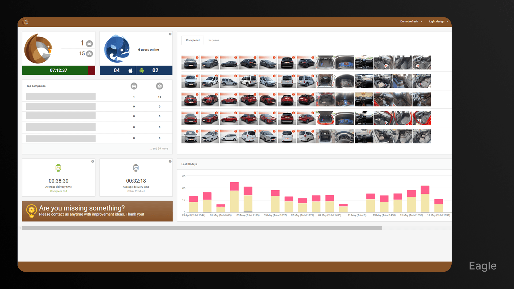Click the horizontal scrollbar below the dashboard

pyautogui.click(x=202, y=228)
